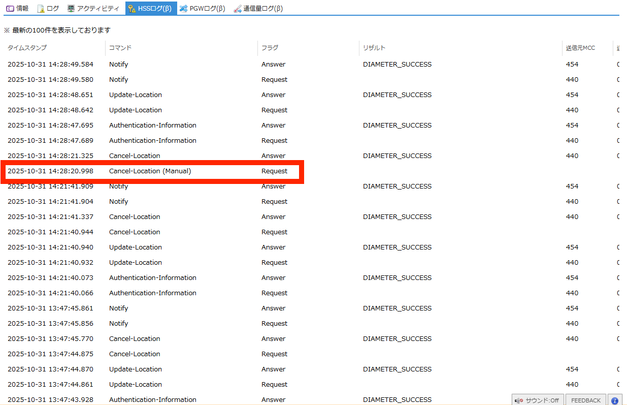The height and width of the screenshot is (405, 627).
Task: Sort by the フラグ column header
Action: click(270, 48)
